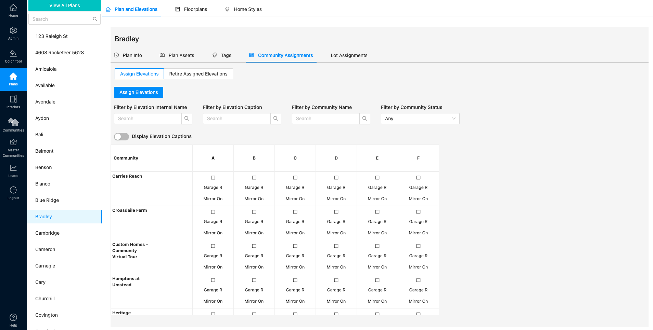Click the View All Plans button
Screen dimensions: 653x330
(x=65, y=5)
